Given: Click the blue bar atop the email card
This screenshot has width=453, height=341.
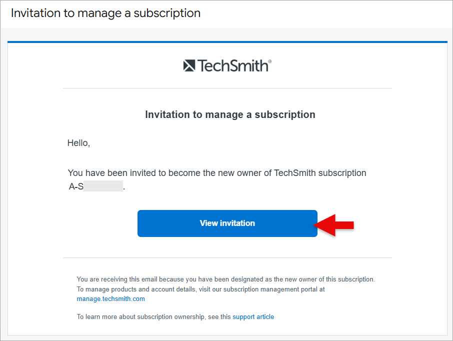Looking at the screenshot, I should [x=227, y=42].
